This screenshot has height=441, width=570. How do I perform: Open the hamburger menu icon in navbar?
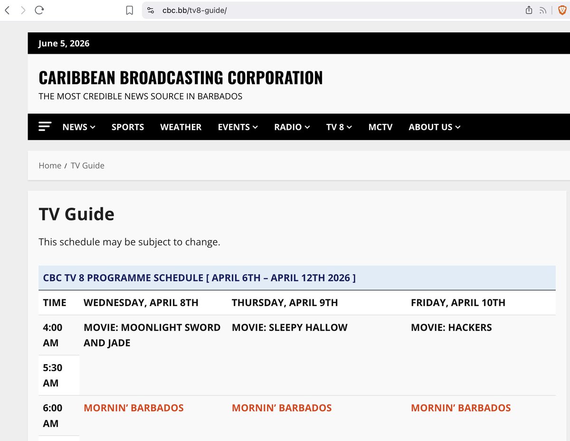[x=45, y=126]
